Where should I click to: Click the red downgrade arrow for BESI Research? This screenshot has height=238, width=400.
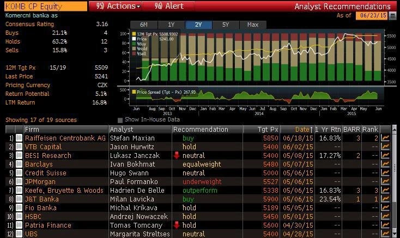tap(177, 155)
